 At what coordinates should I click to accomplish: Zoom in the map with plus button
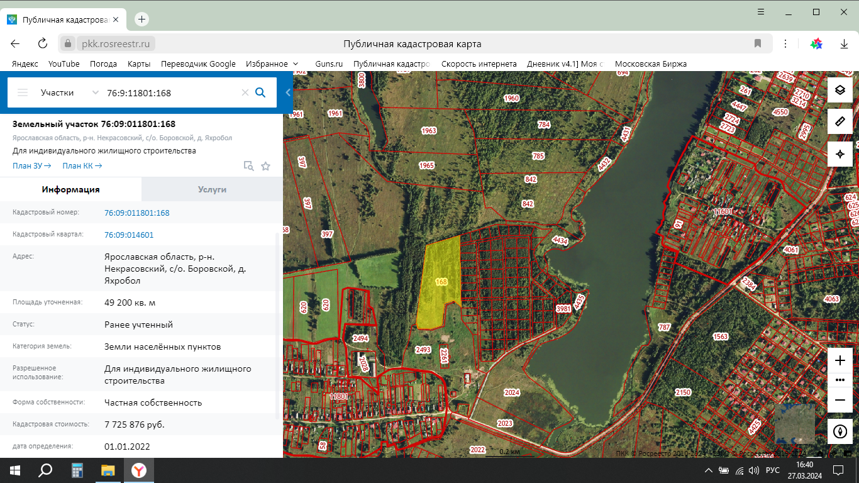[840, 360]
